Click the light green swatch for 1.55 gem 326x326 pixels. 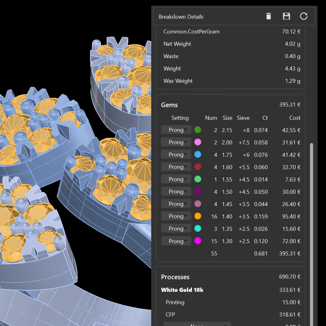pos(198,179)
